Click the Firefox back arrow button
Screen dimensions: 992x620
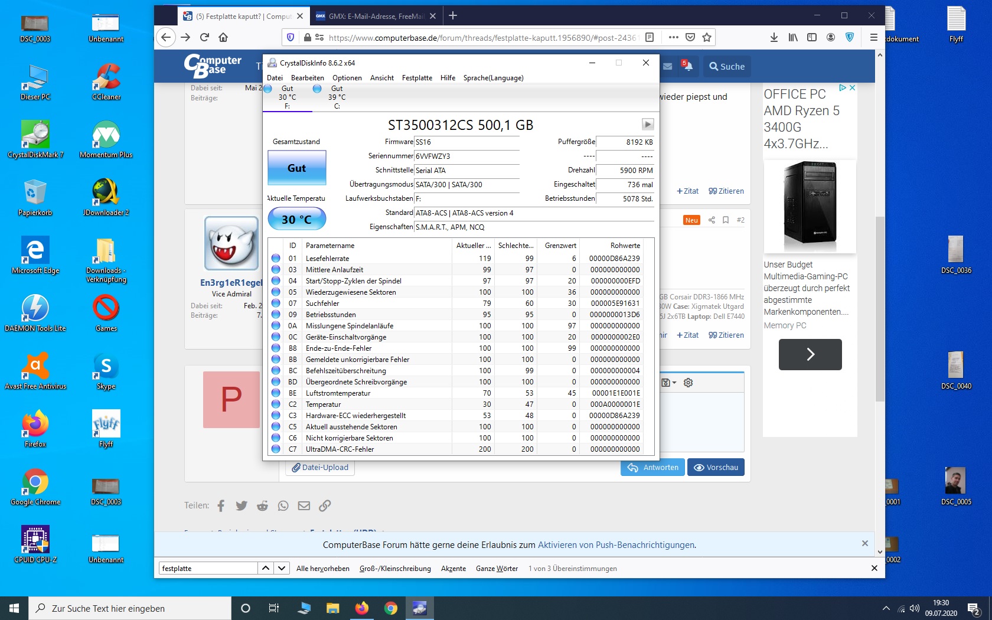pos(167,37)
